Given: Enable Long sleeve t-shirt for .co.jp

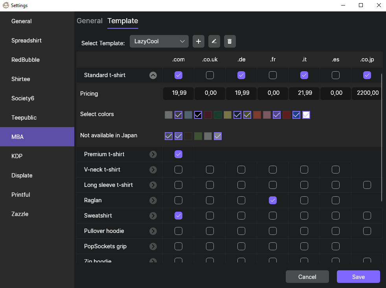Looking at the screenshot, I should pyautogui.click(x=367, y=185).
